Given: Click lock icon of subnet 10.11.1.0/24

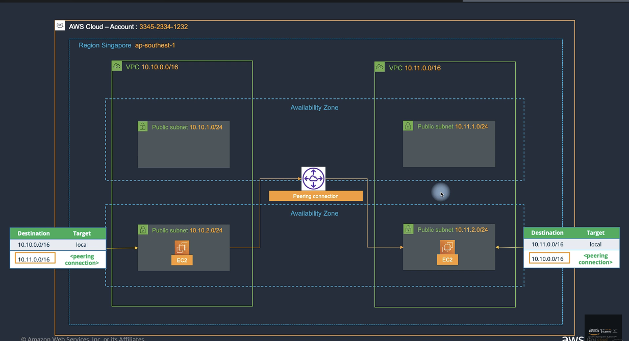Looking at the screenshot, I should [408, 126].
